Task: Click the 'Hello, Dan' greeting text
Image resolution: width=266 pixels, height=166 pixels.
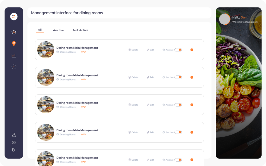Action: [239, 17]
